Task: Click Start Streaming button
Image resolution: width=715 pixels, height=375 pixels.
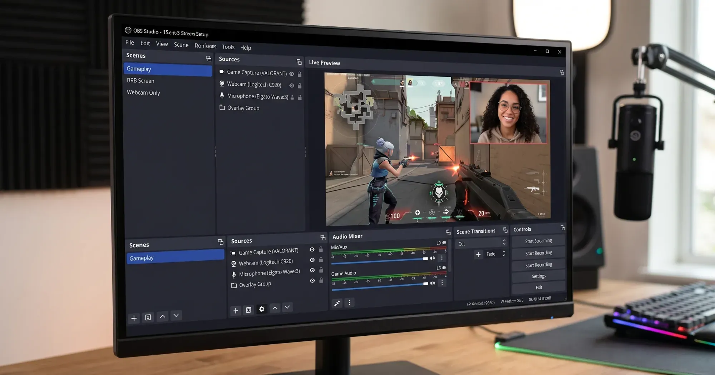Action: (x=538, y=241)
